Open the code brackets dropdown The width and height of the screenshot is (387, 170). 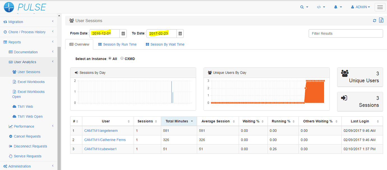click(x=321, y=7)
